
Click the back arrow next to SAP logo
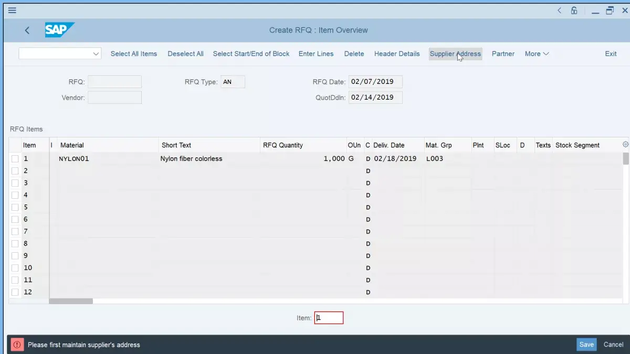coord(27,30)
